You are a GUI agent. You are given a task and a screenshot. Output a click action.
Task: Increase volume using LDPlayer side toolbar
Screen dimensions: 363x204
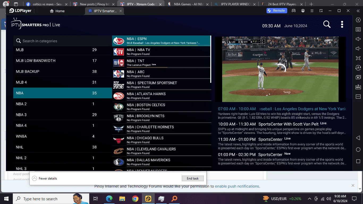(358, 39)
